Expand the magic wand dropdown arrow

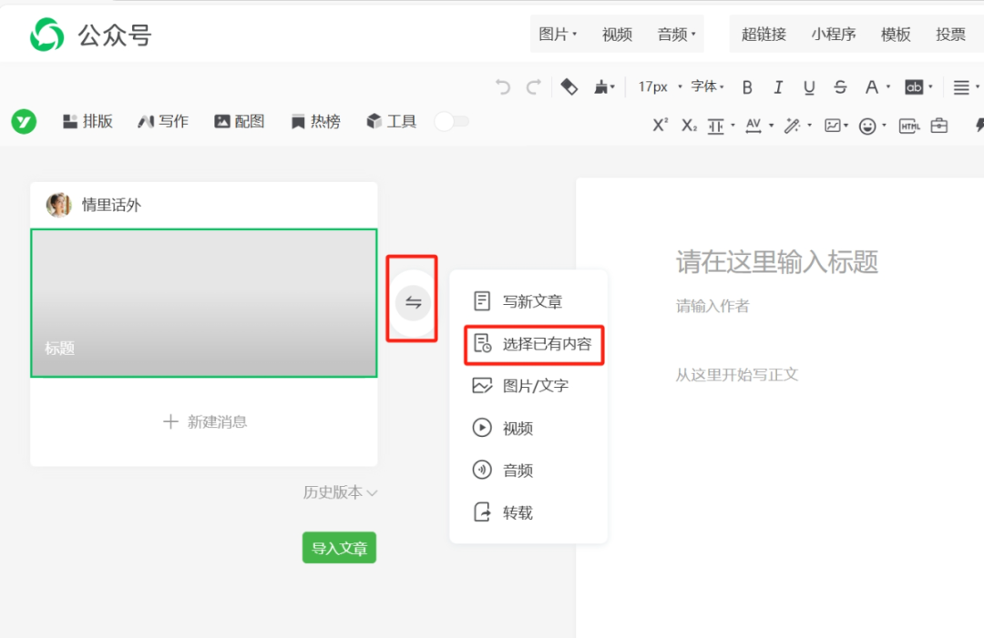pyautogui.click(x=809, y=126)
